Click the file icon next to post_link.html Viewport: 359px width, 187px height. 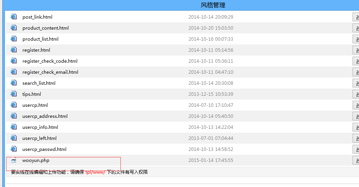[14, 16]
